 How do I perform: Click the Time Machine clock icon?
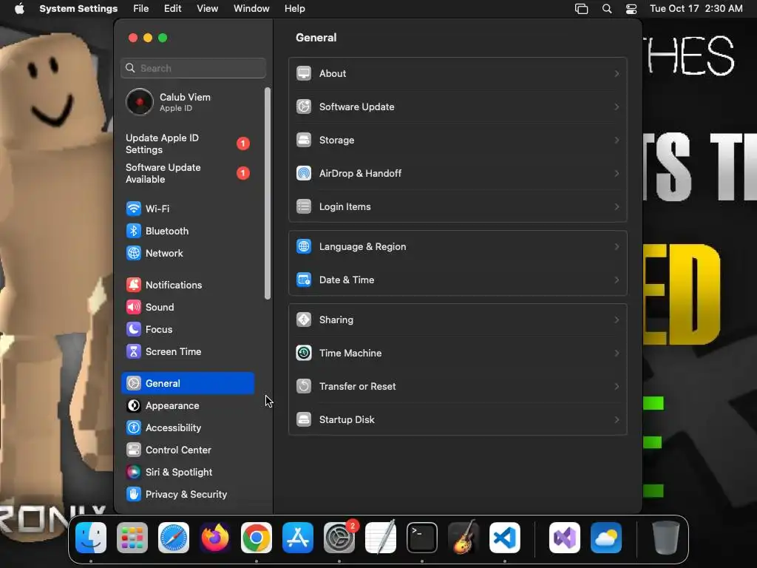[x=304, y=353]
